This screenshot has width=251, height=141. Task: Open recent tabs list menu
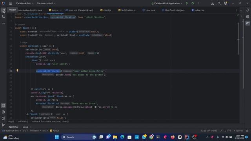(x=236, y=10)
